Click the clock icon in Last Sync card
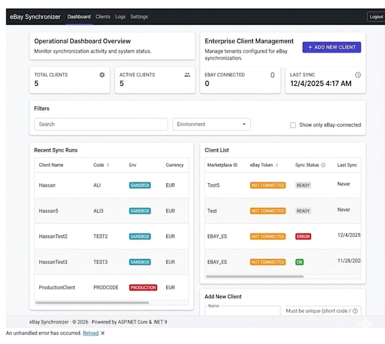The width and height of the screenshot is (385, 344). pos(358,75)
